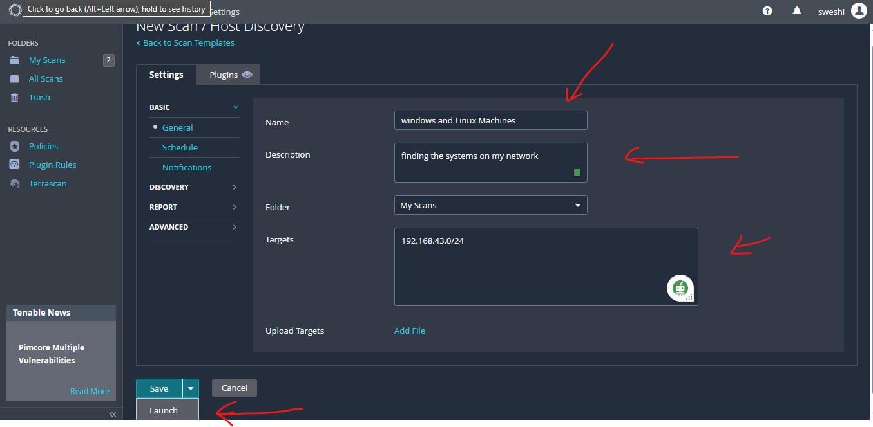
Task: Select the General settings item
Action: [179, 127]
